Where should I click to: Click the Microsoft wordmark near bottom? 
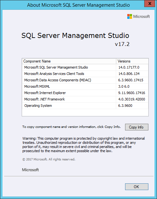click(x=30, y=170)
